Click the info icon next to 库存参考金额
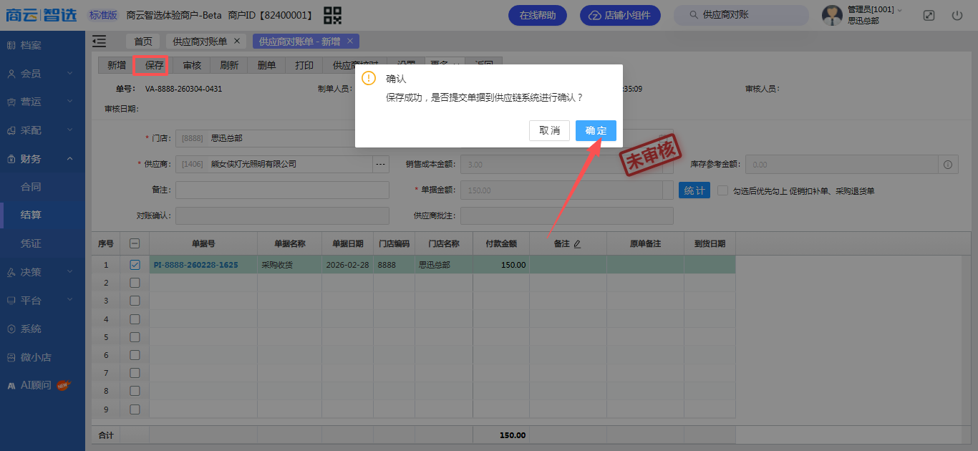978x451 pixels. pos(947,165)
